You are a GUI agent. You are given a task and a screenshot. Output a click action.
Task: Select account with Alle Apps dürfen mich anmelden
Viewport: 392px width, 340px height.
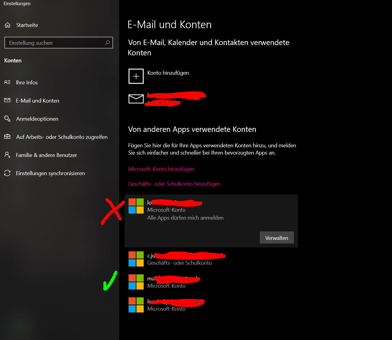coord(211,221)
